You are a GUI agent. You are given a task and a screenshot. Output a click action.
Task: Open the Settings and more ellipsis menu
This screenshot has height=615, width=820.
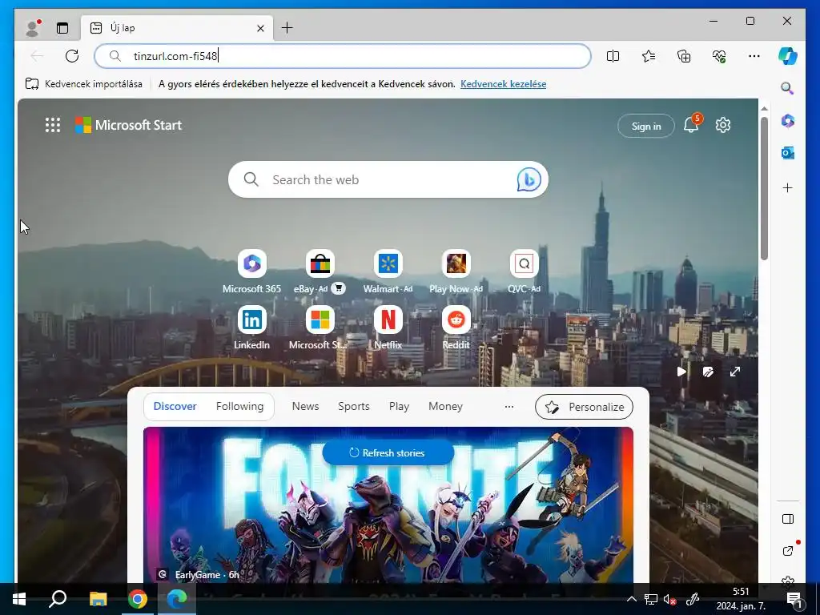pos(754,56)
